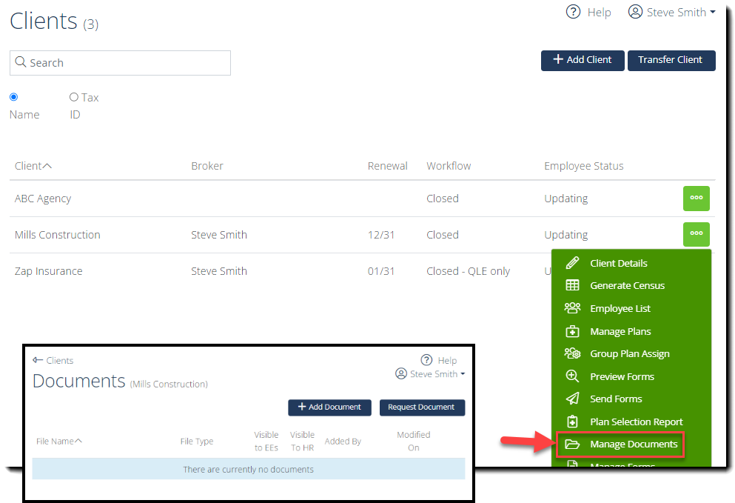Click the Help icon in the Documents panel
Viewport: 735px width, 503px height.
426,360
